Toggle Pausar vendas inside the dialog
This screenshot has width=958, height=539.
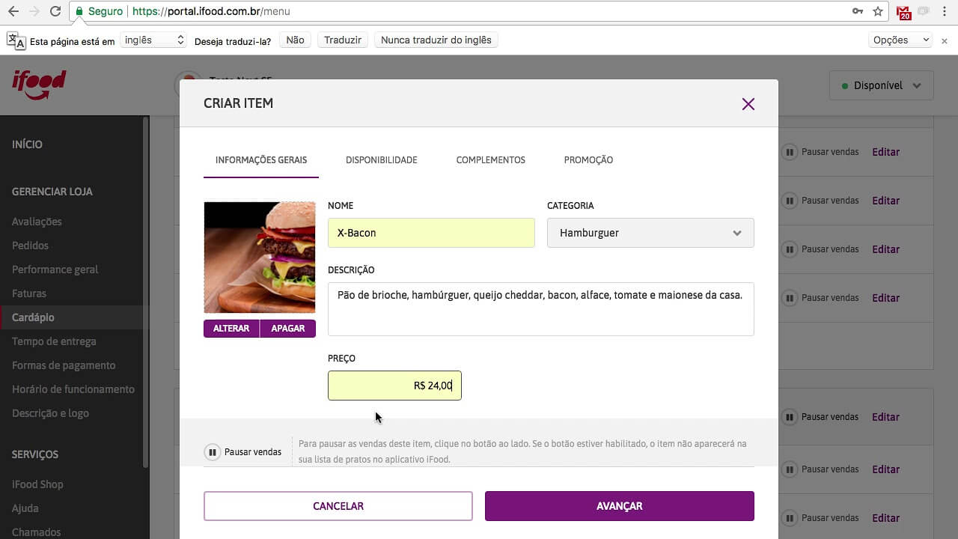click(213, 452)
